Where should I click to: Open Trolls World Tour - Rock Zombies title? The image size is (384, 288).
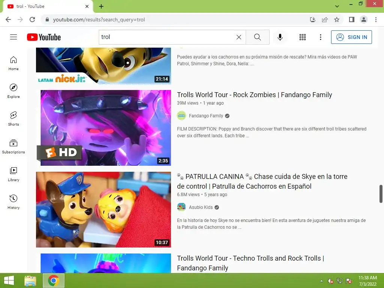click(x=255, y=95)
